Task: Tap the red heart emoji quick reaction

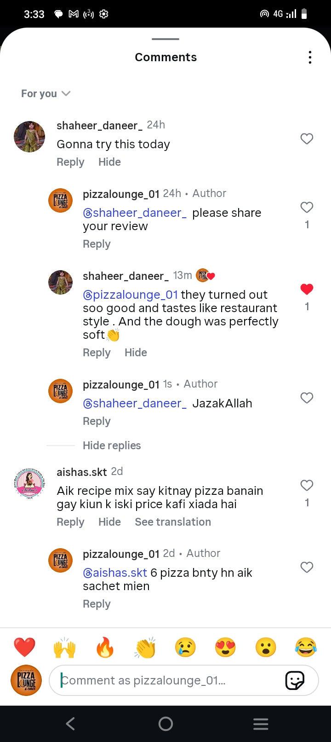Action: [24, 648]
